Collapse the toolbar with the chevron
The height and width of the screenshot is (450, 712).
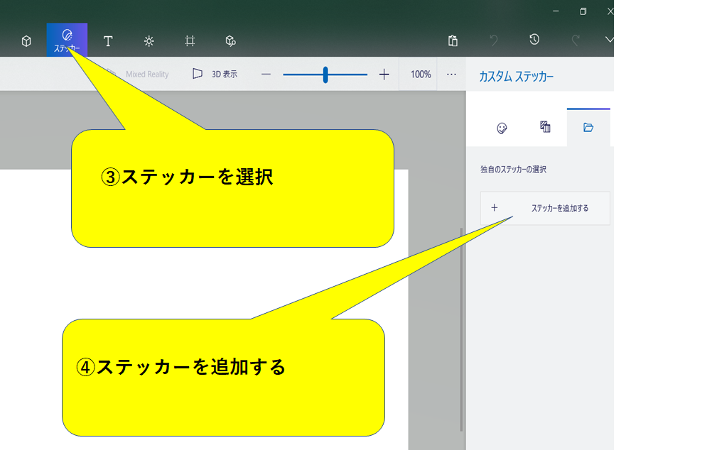point(608,38)
